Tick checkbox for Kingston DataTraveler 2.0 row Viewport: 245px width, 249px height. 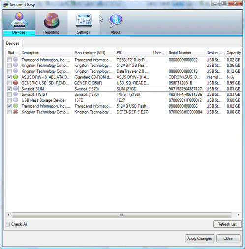tap(9, 71)
